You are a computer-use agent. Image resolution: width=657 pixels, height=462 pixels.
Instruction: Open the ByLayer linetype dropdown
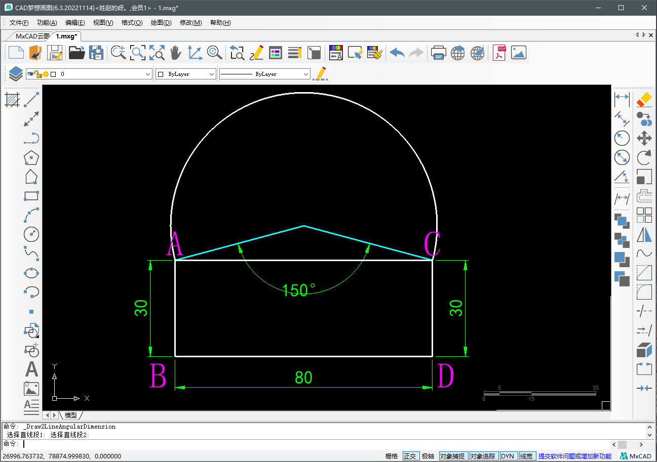[306, 74]
